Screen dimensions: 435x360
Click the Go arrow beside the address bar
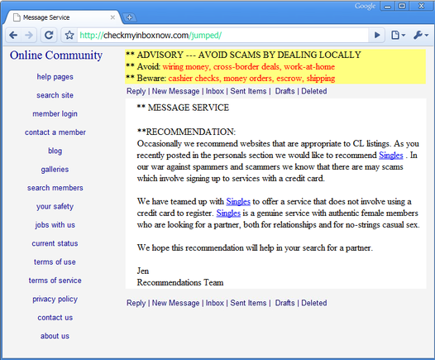pos(377,36)
